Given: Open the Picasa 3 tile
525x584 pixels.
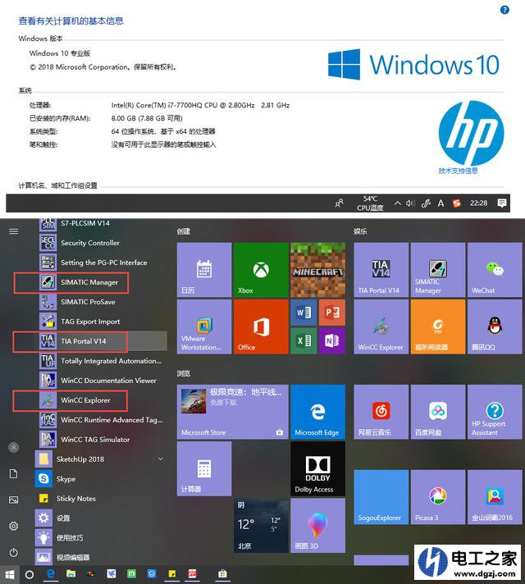Looking at the screenshot, I should [438, 497].
